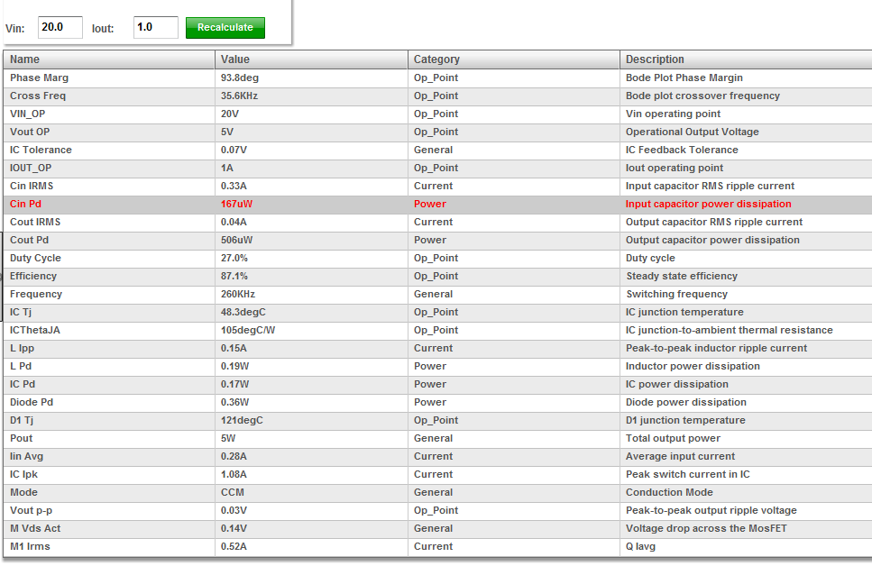Click the 260KHz Frequency value cell
This screenshot has width=872, height=566.
point(311,294)
